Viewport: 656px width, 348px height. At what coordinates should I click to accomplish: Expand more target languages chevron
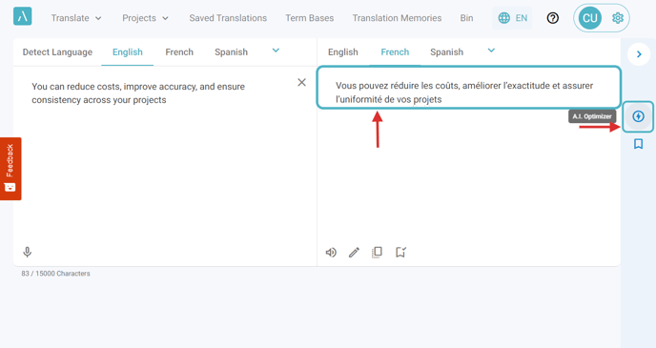(491, 51)
